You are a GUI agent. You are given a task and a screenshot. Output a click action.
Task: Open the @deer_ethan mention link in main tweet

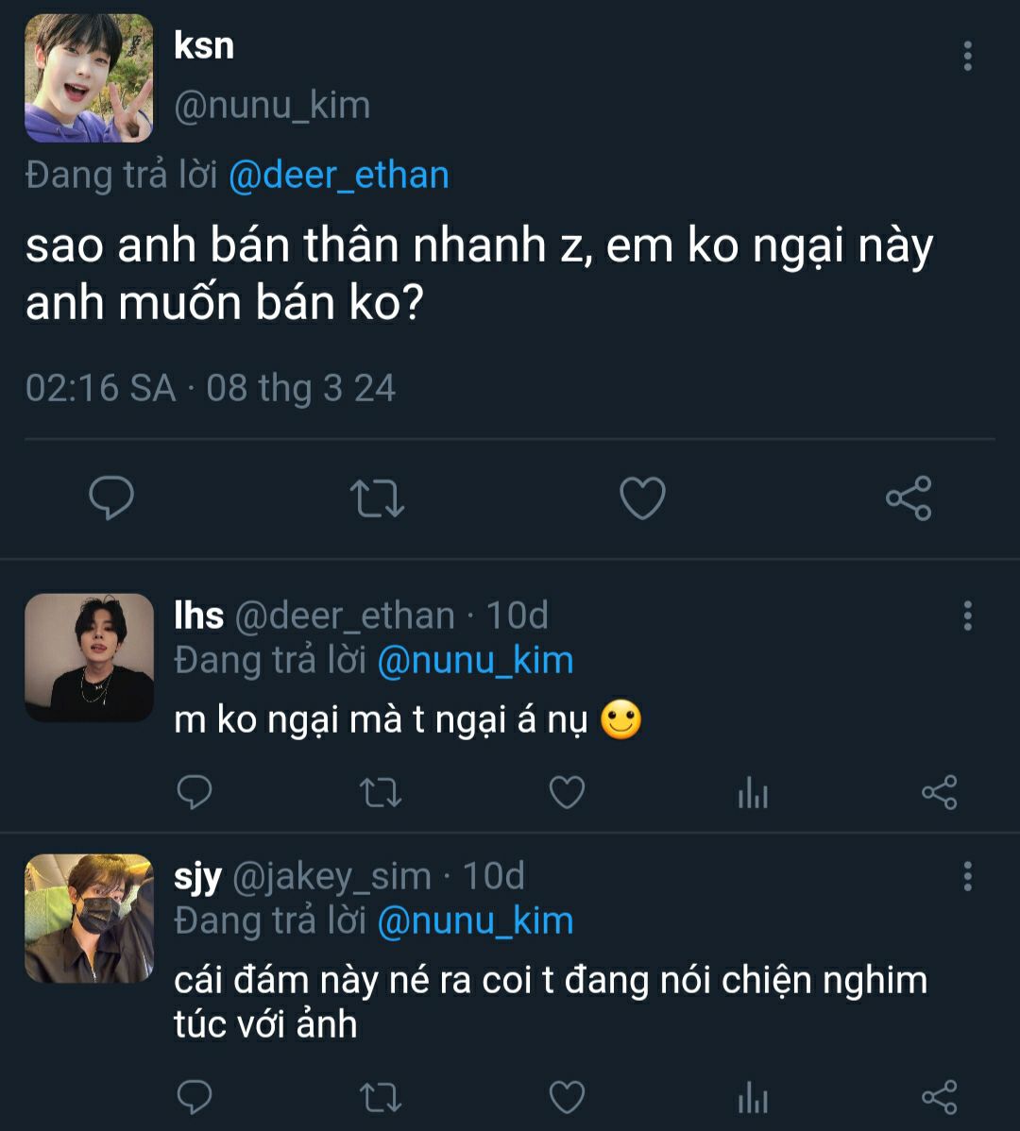(338, 176)
